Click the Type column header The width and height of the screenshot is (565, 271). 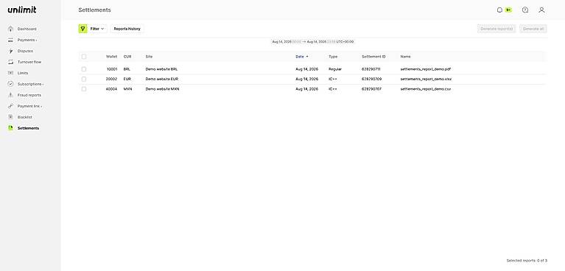(x=333, y=57)
